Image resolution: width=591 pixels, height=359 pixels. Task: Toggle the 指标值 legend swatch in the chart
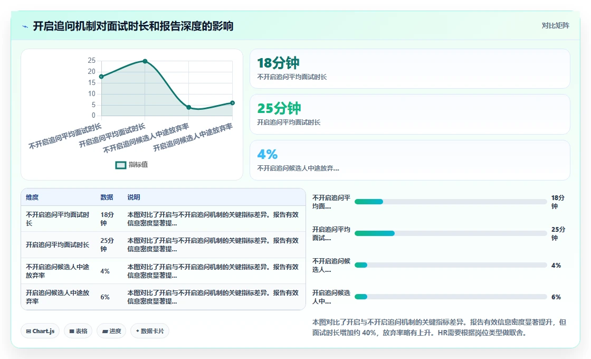(x=121, y=165)
